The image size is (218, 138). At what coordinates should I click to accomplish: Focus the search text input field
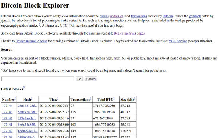38,79
